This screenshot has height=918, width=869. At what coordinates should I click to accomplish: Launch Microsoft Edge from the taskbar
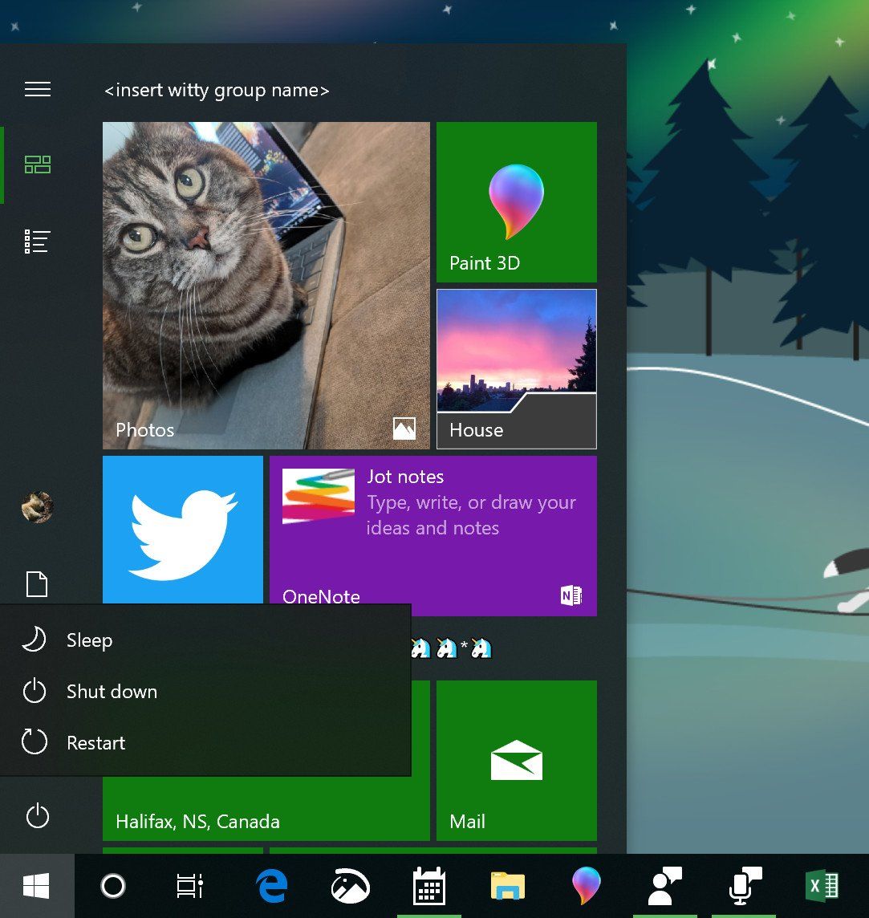(271, 885)
